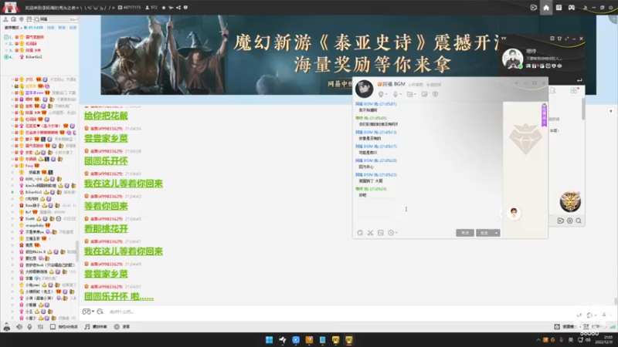Open the headset icon in the user panel
This screenshot has height=347, width=618.
[13, 19]
